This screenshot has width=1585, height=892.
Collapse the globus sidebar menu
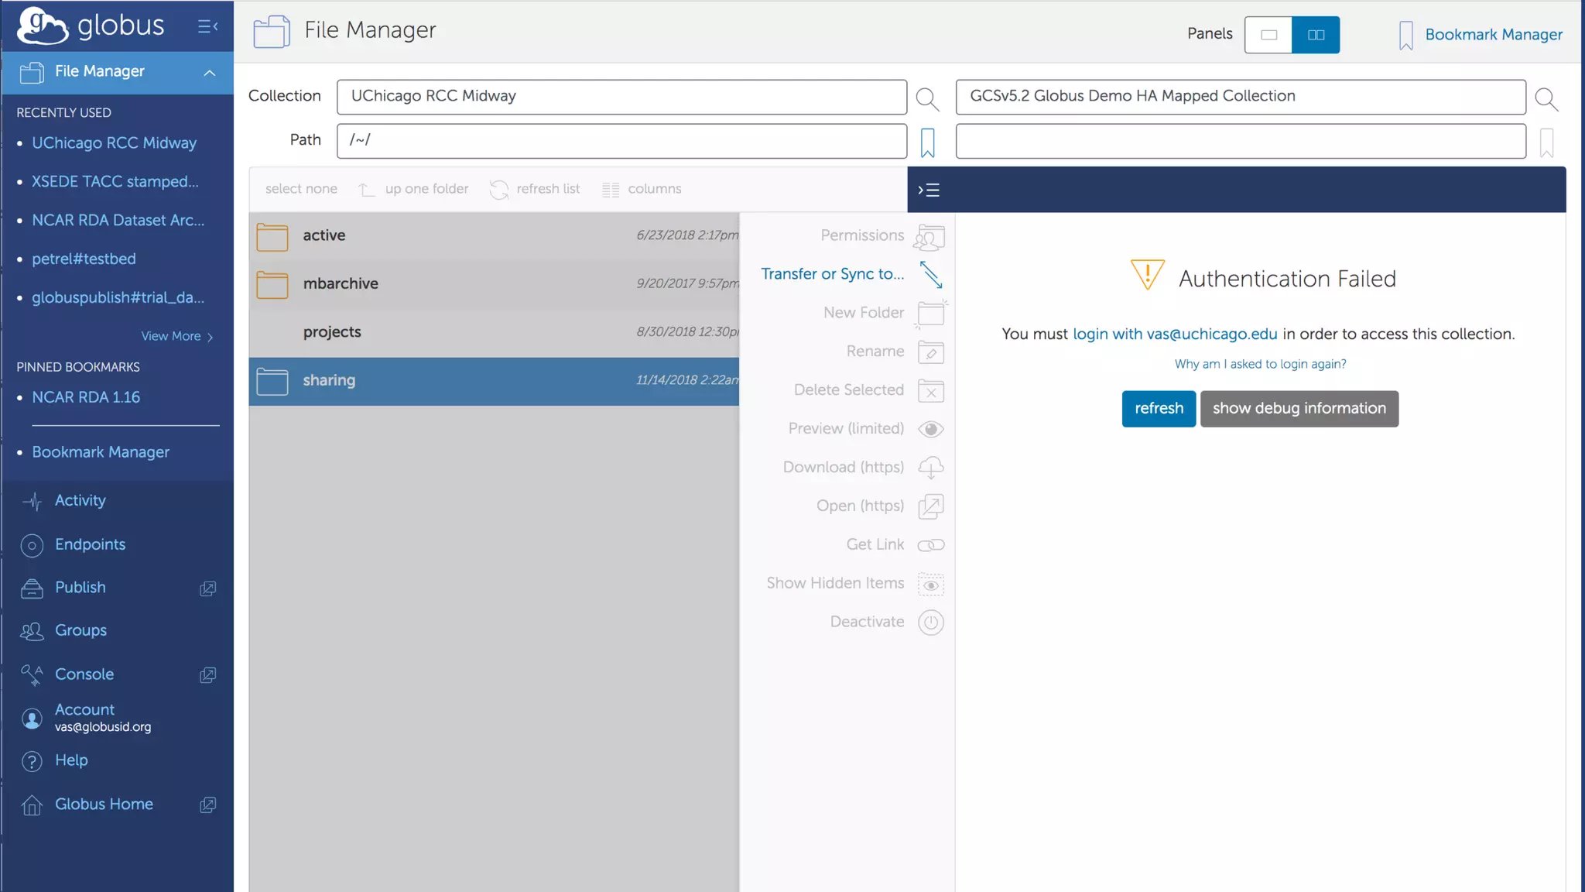point(207,27)
